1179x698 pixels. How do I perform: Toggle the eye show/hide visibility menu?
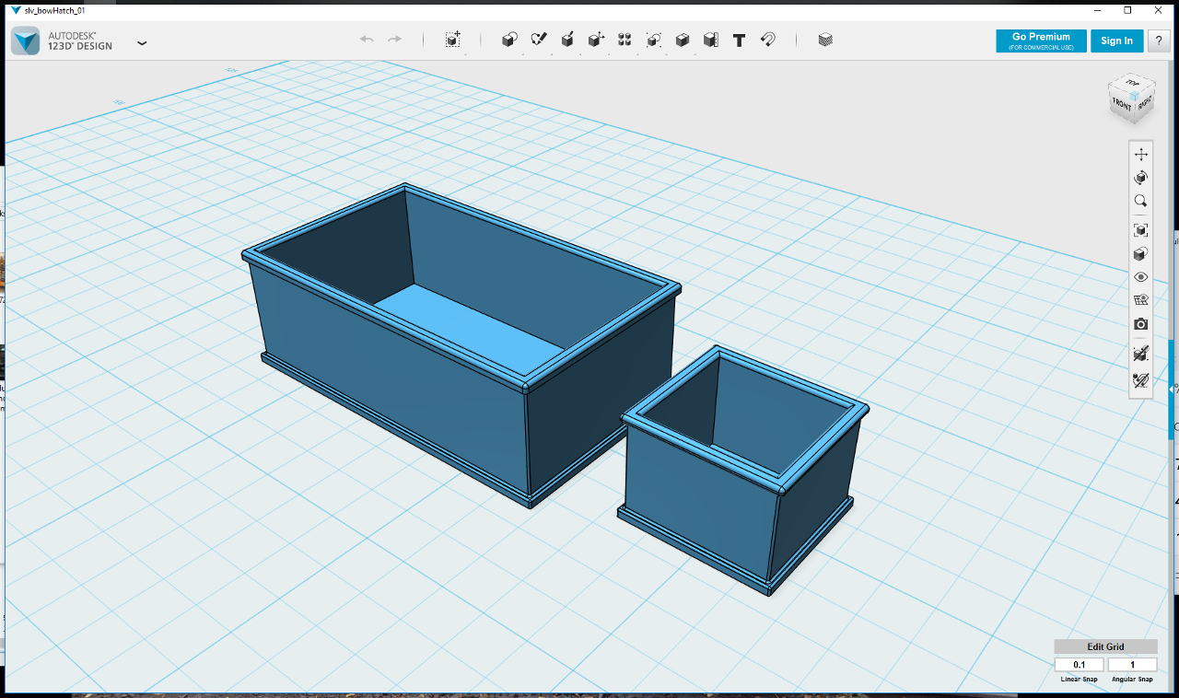point(1141,277)
